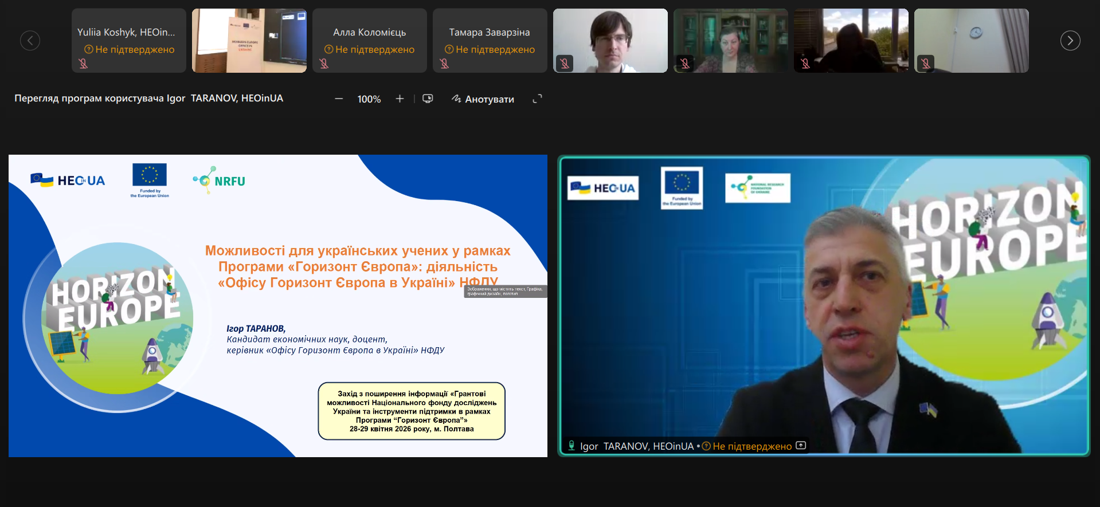Click the 100% zoom level indicator
Viewport: 1100px width, 507px height.
[369, 99]
